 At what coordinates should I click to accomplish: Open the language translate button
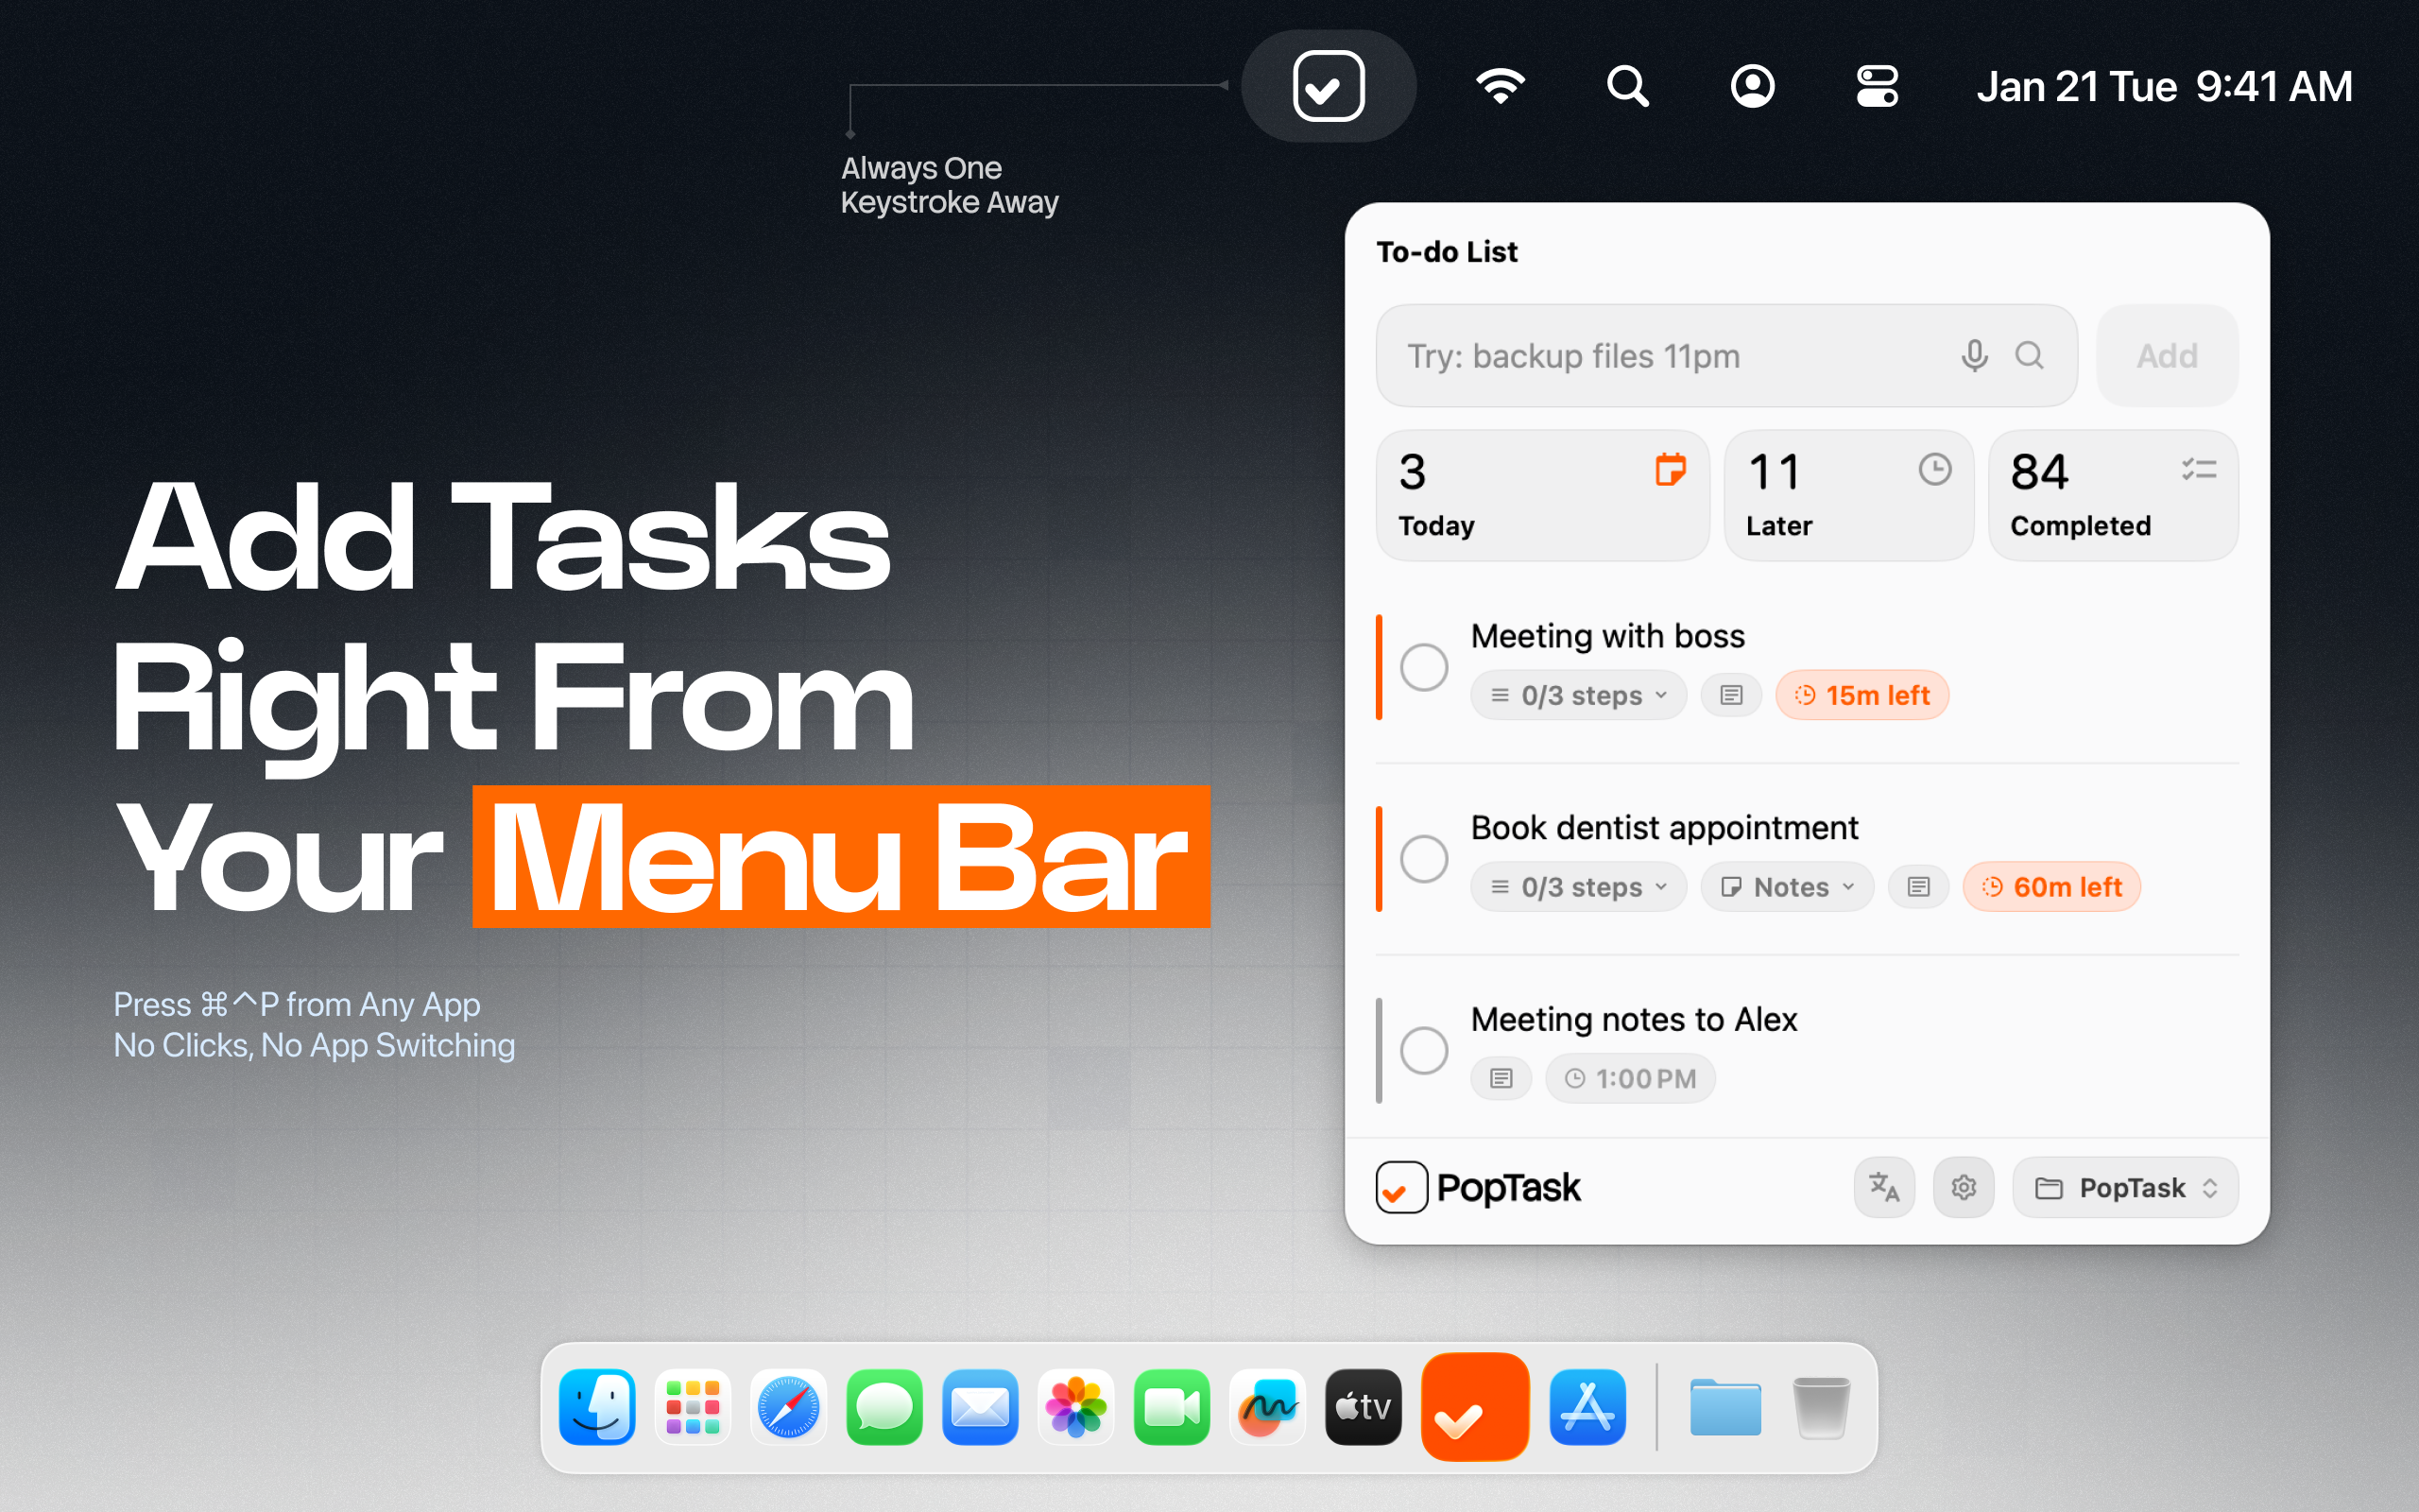click(1884, 1188)
